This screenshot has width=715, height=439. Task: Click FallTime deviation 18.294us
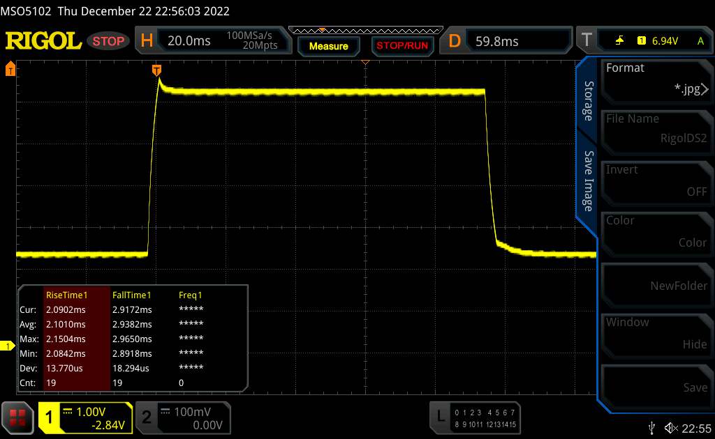point(131,368)
